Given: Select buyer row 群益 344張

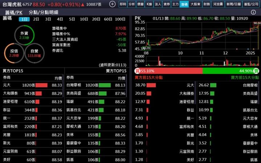Looking at the screenshot, I should coord(33,110).
